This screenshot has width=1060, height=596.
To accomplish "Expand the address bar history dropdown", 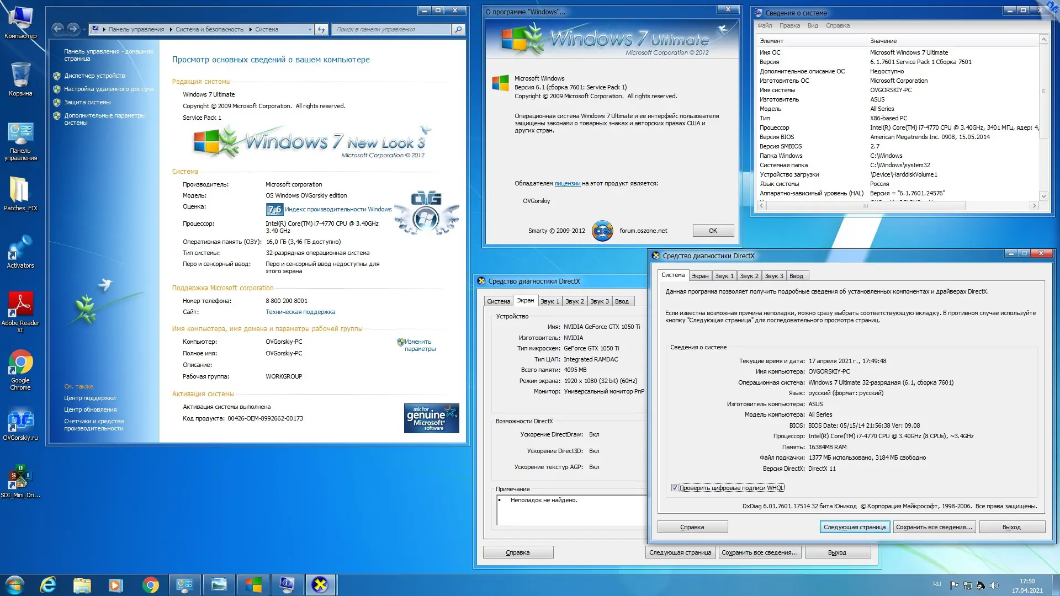I will pyautogui.click(x=310, y=29).
